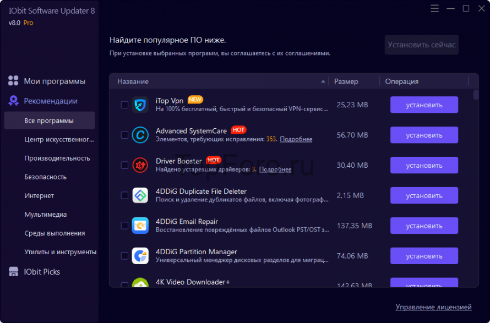490x323 pixels.
Task: Select Мультимедиа category
Action: [46, 214]
